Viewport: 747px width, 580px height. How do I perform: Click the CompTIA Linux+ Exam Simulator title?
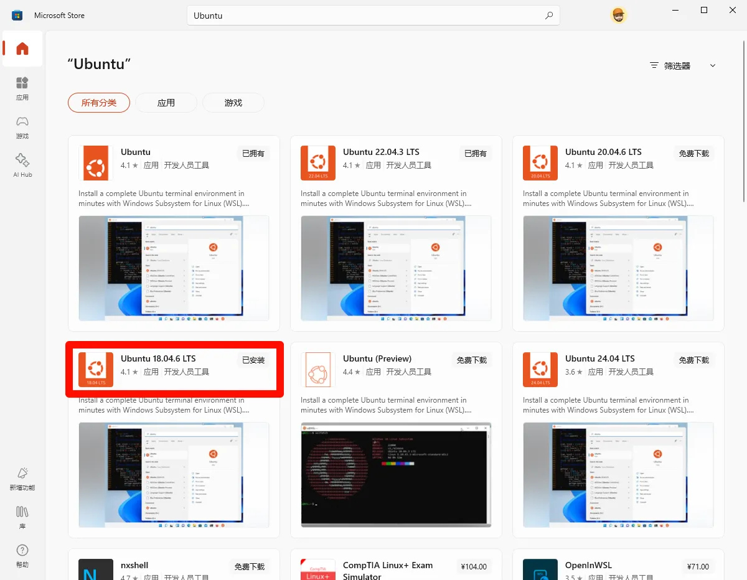point(388,570)
